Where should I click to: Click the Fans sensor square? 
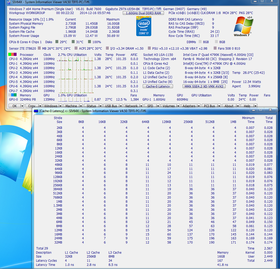click(215, 48)
